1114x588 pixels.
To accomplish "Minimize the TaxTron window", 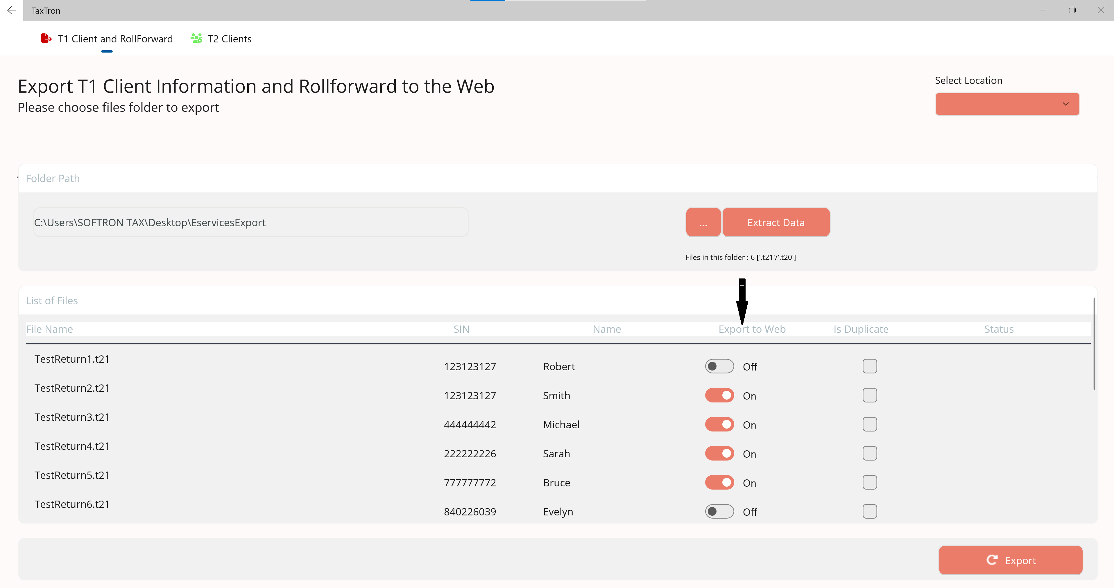I will coord(1043,10).
